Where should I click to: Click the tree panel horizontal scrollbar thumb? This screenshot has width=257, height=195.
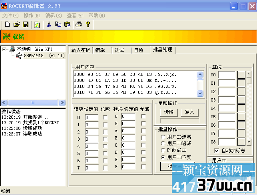point(33,103)
